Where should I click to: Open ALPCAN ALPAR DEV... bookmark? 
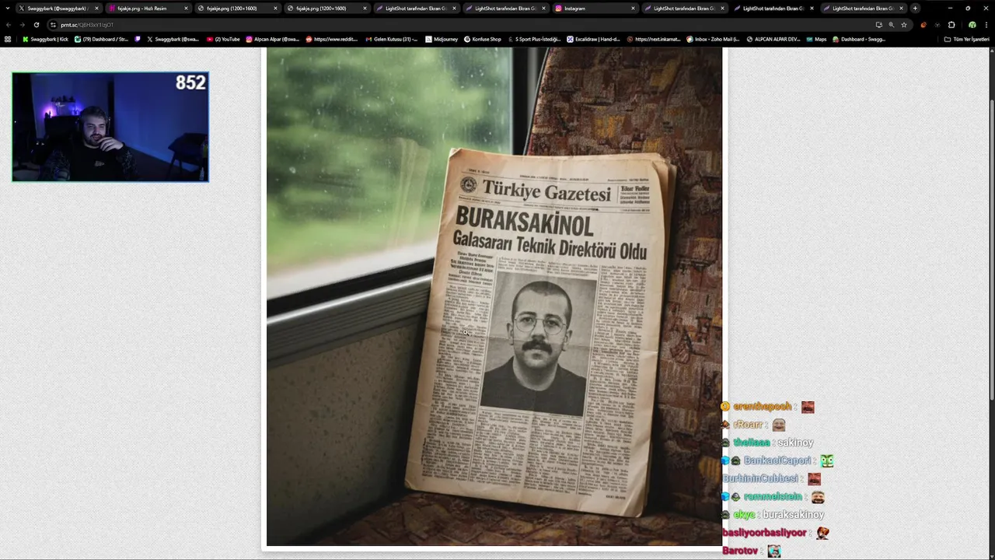coord(773,39)
